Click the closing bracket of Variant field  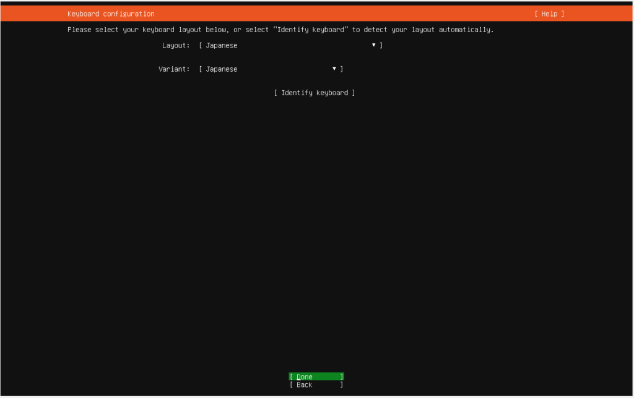coord(342,69)
